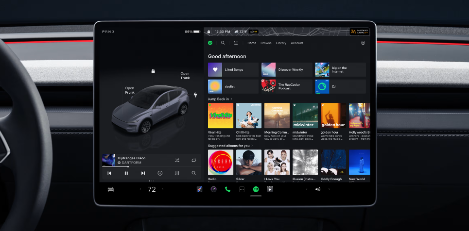Open the user profile icon in Spotify header
The height and width of the screenshot is (231, 469).
363,43
